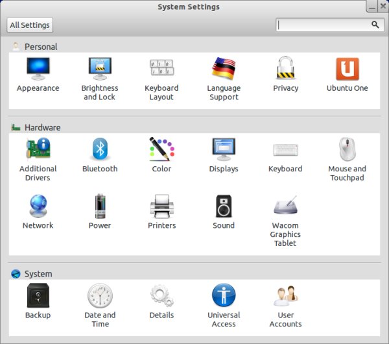Open the Printers settings
This screenshot has height=344, width=389.
(161, 212)
